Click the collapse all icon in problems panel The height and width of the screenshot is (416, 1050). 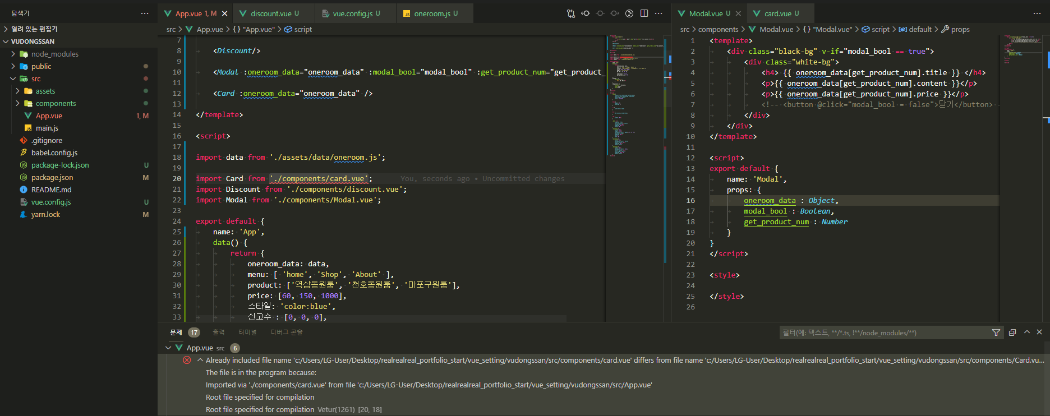point(1012,332)
